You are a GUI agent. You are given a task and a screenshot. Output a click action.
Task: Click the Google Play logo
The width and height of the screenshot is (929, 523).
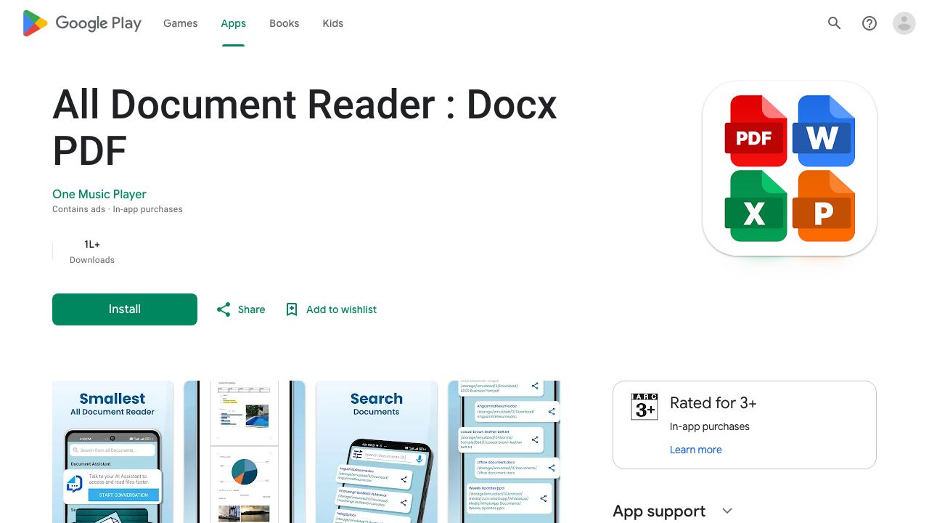point(82,23)
